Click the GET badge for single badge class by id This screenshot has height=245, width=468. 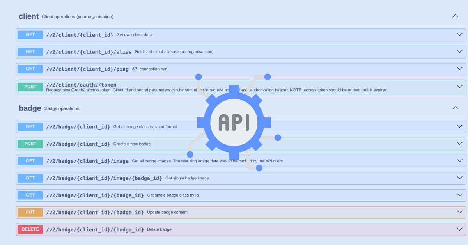point(30,195)
